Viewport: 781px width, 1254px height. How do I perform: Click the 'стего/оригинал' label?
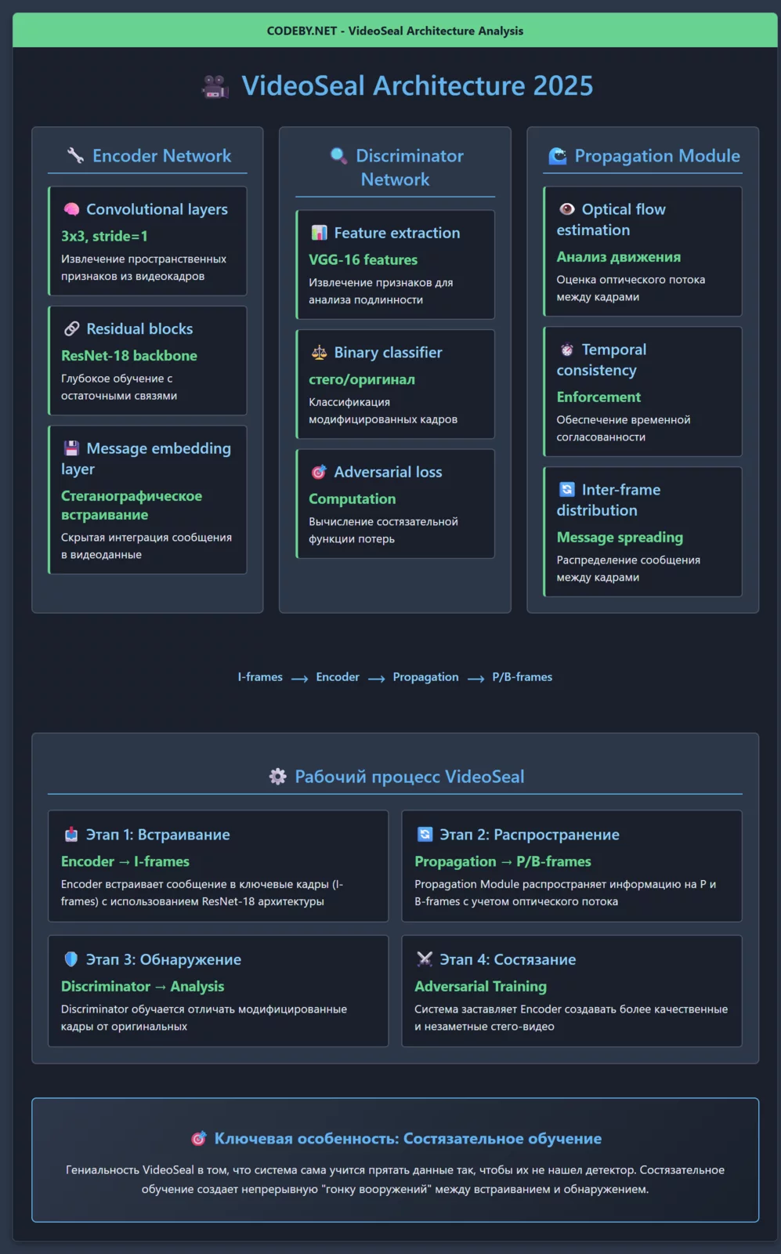pyautogui.click(x=362, y=379)
